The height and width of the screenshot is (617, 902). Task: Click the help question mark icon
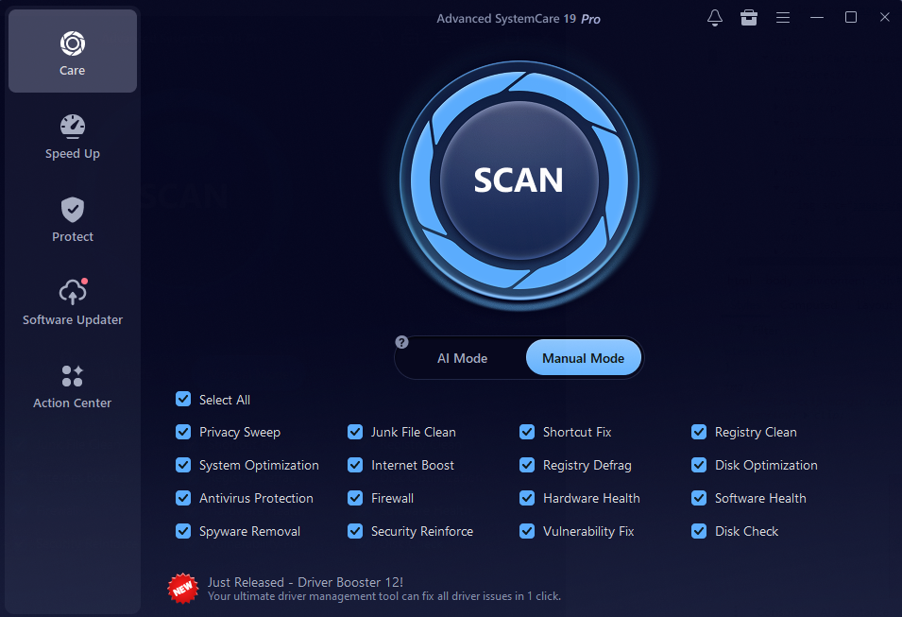pos(401,342)
